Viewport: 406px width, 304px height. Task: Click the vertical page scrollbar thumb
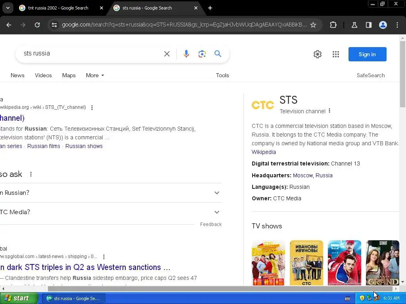coord(403,74)
